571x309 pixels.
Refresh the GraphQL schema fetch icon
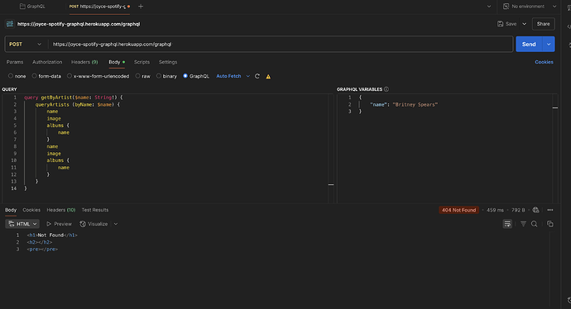(x=257, y=76)
